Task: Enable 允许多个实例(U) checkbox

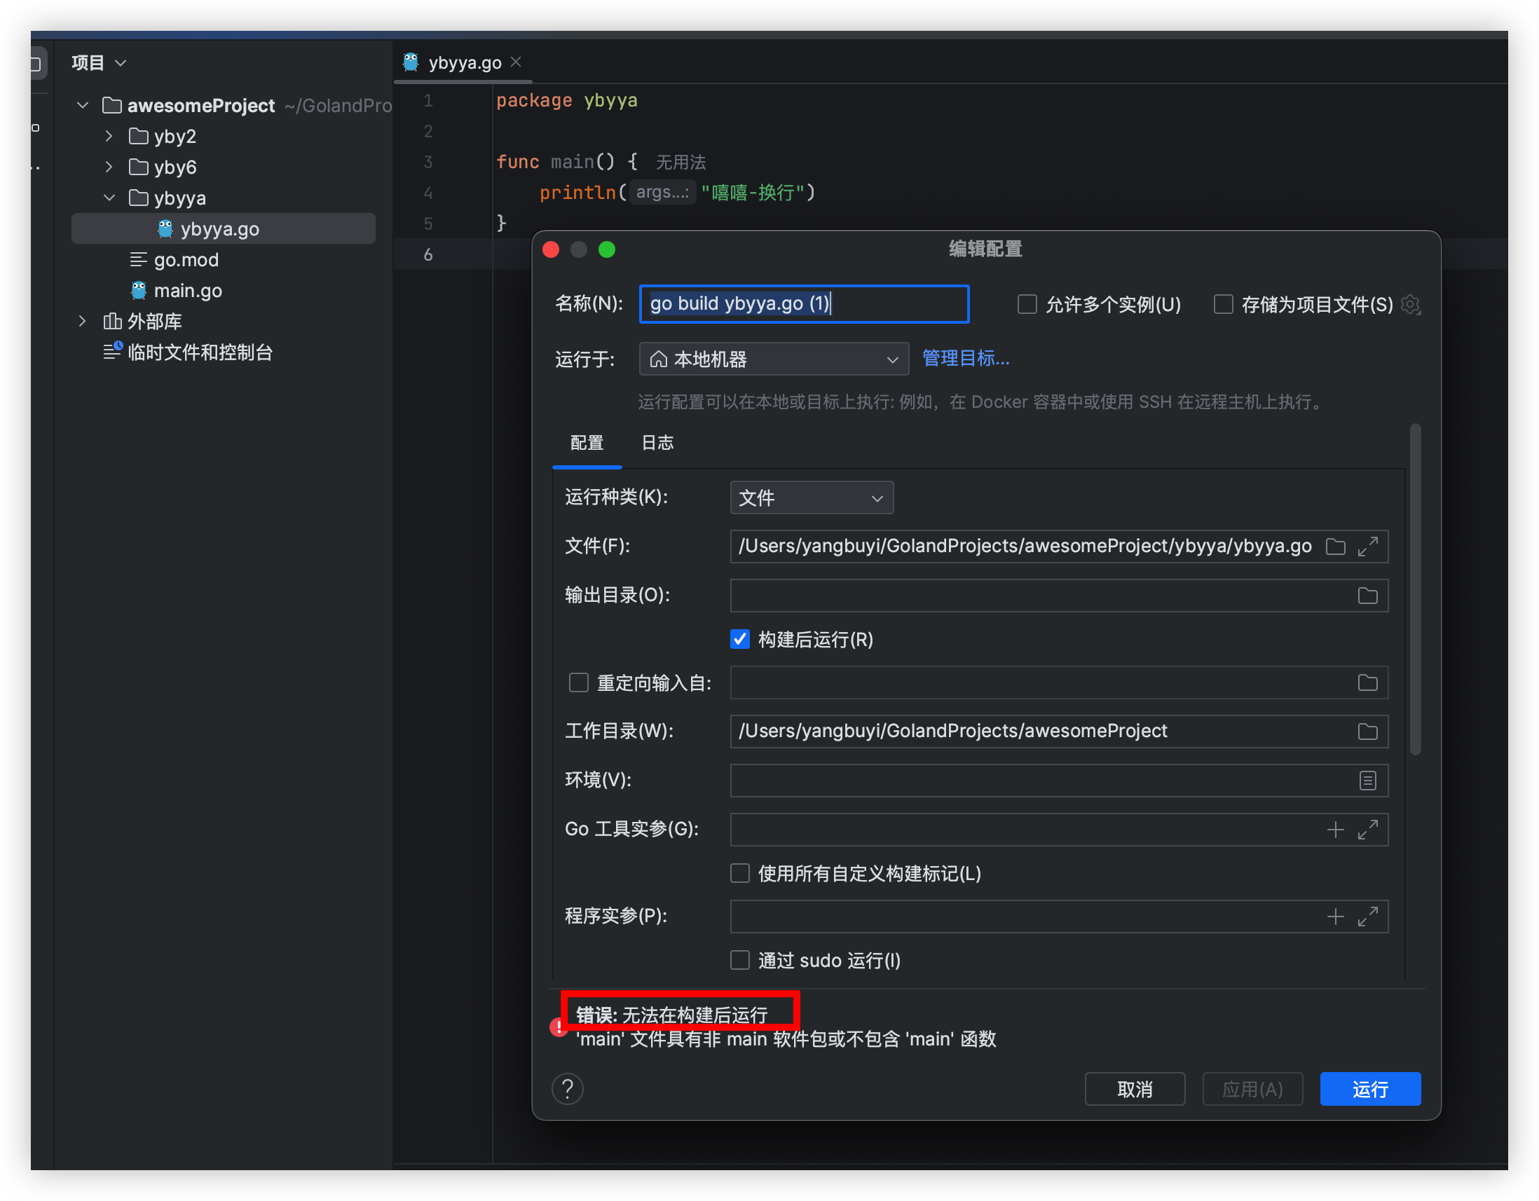Action: tap(1027, 304)
